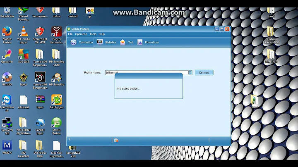The width and height of the screenshot is (298, 167).
Task: Select the gs desktop icon
Action: (89, 13)
